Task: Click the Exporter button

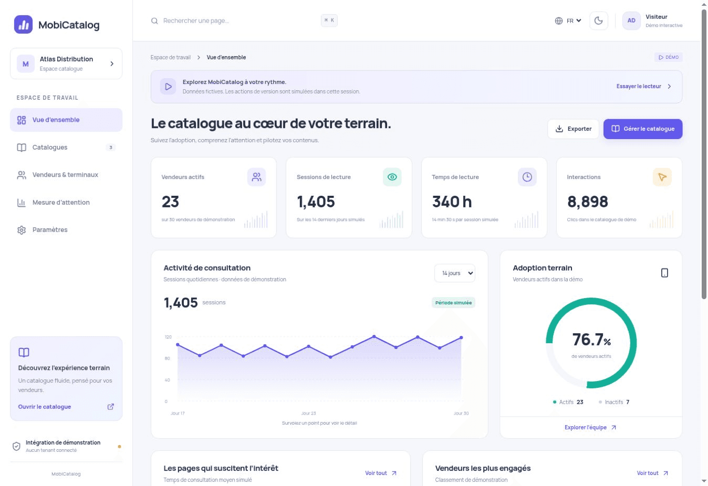Action: point(573,129)
